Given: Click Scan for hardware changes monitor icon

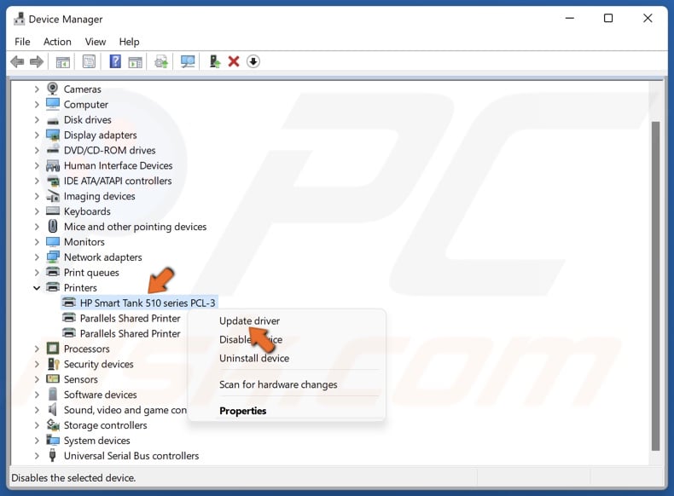Looking at the screenshot, I should click(188, 61).
